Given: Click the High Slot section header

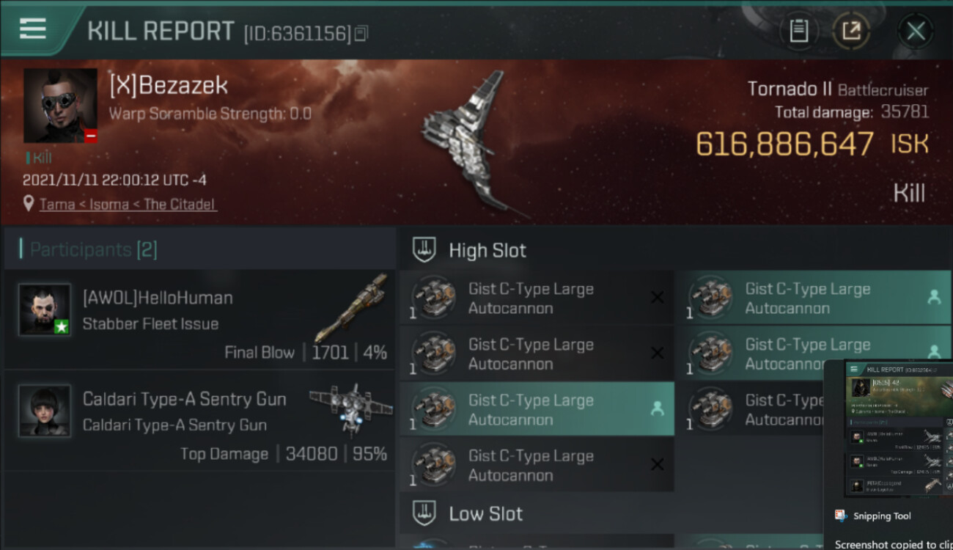Looking at the screenshot, I should point(487,250).
